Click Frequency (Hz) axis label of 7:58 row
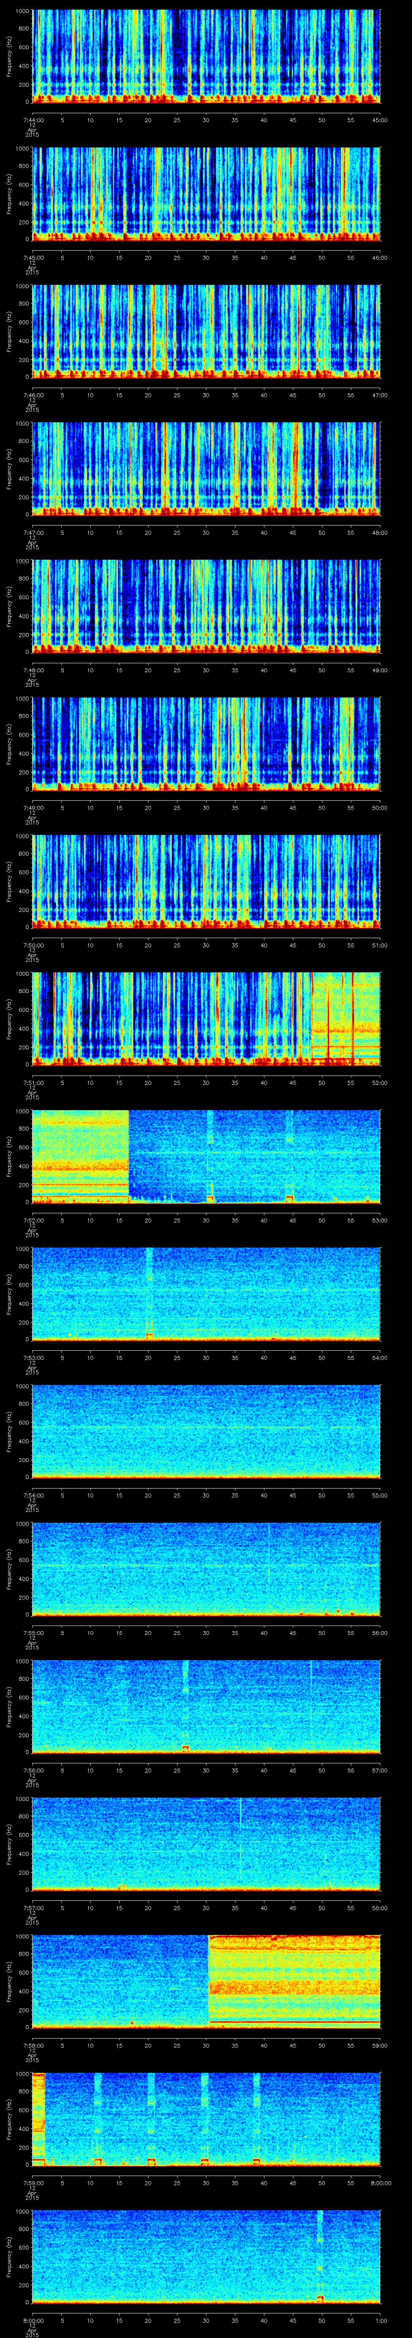Screen dimensions: 412x2338 [9, 1981]
